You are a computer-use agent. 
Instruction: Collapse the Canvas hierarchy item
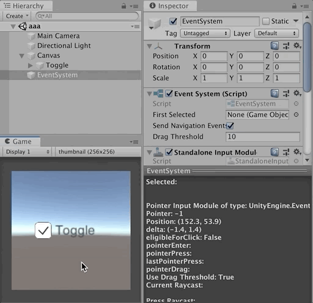coord(21,56)
